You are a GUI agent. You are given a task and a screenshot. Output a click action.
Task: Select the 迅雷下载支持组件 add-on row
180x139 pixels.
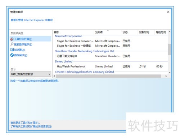coord(111,56)
